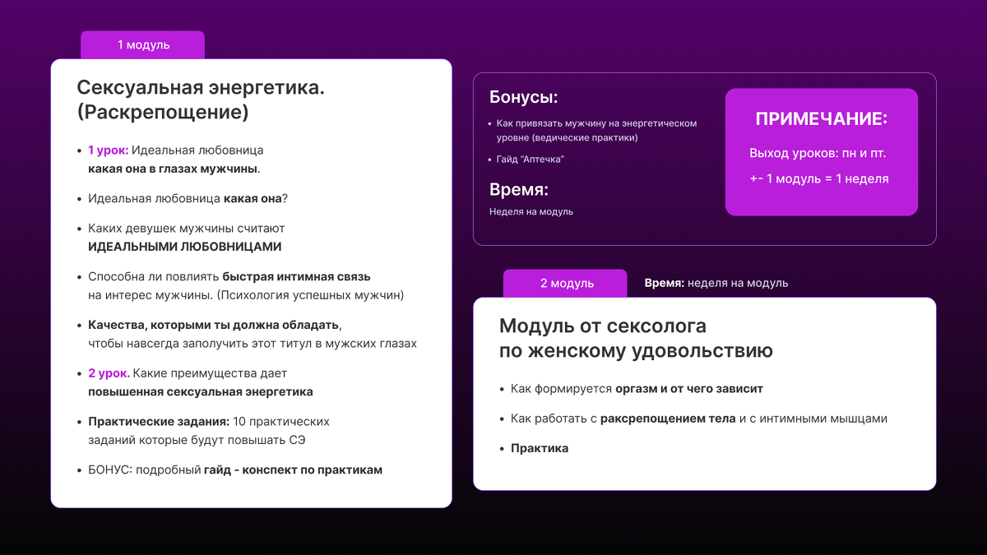Click the "+- 1 модуль = 1 неделя" text
The width and height of the screenshot is (987, 555).
tap(819, 179)
